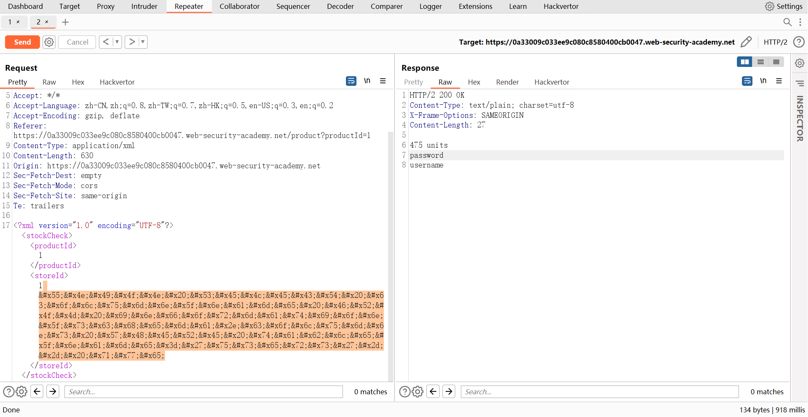Add a new Repeater tab

(65, 22)
